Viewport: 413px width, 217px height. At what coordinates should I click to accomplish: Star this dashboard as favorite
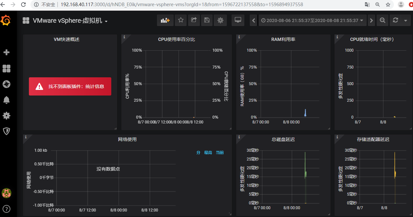coord(181,20)
